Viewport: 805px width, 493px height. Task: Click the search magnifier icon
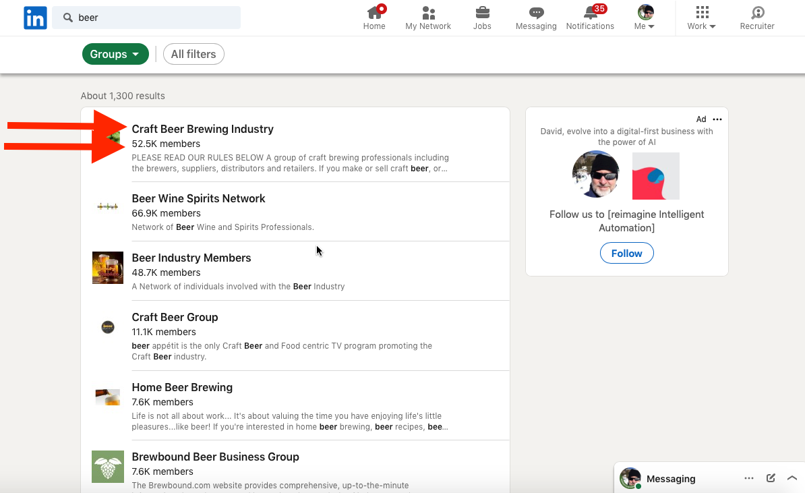(x=68, y=18)
